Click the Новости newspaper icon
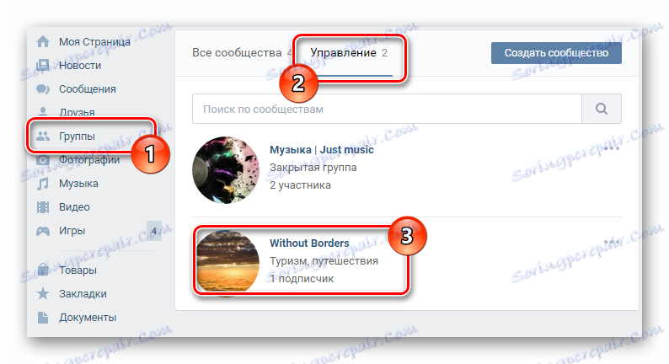 coord(43,65)
